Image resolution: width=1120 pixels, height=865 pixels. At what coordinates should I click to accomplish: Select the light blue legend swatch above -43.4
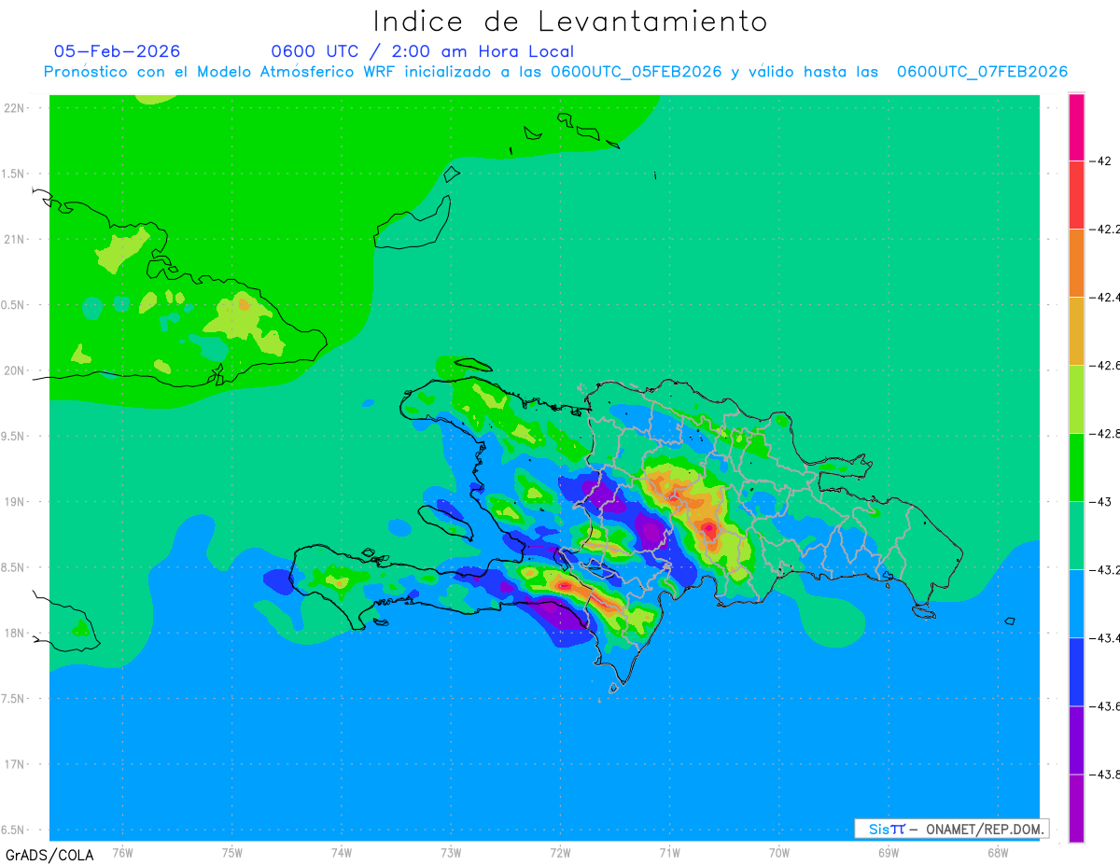tap(1076, 603)
